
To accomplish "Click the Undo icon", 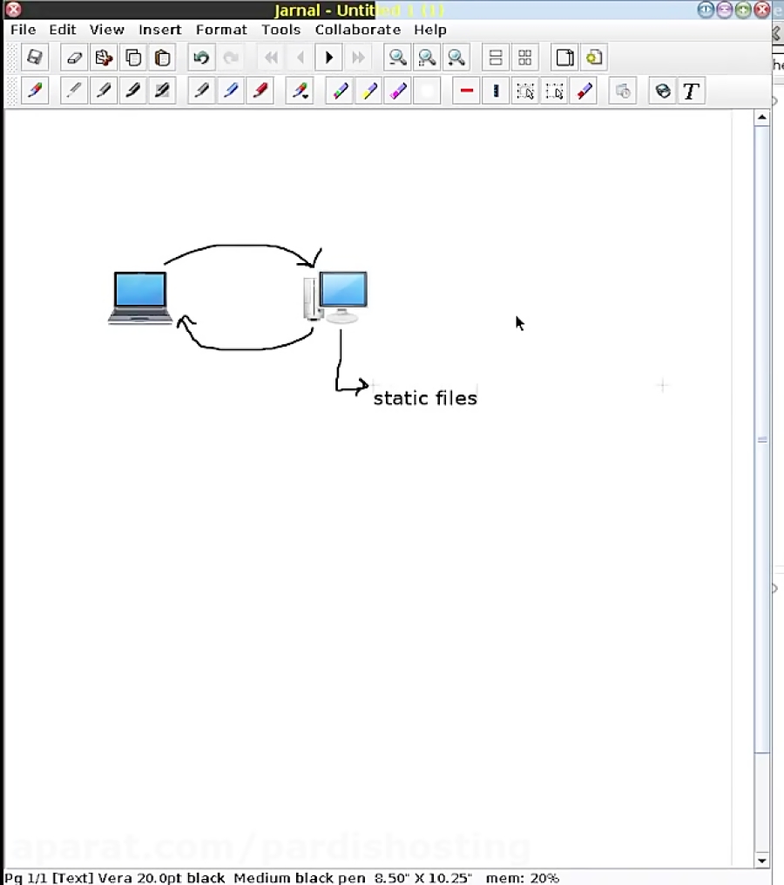I will pyautogui.click(x=201, y=57).
